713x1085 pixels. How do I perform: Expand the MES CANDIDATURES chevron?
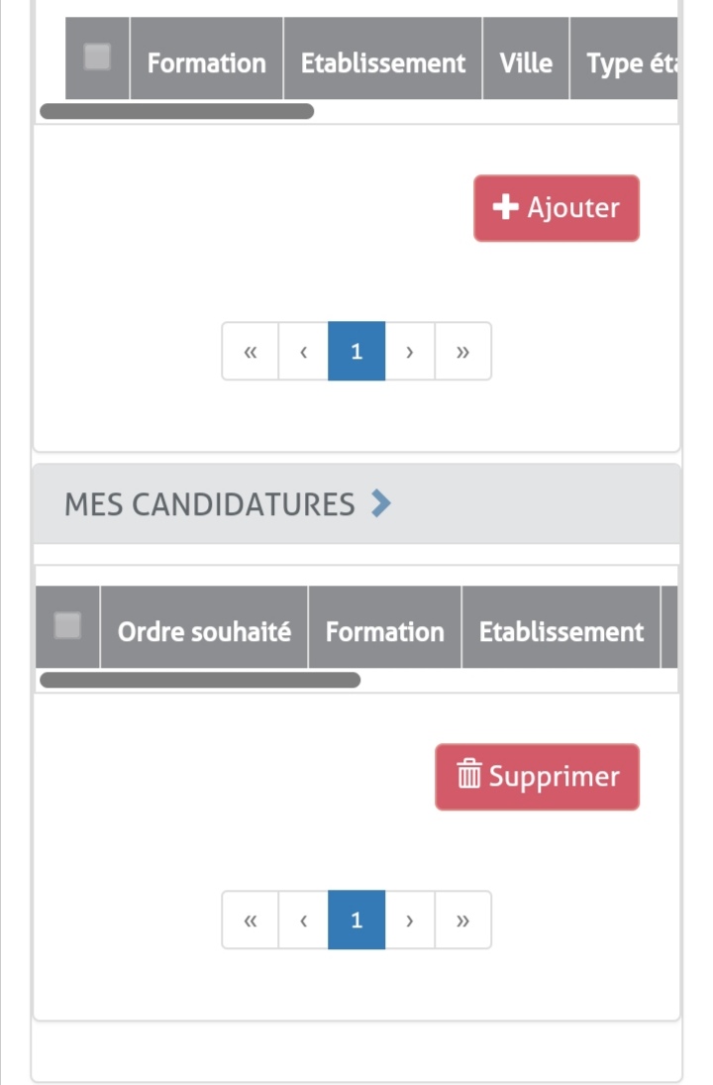381,504
